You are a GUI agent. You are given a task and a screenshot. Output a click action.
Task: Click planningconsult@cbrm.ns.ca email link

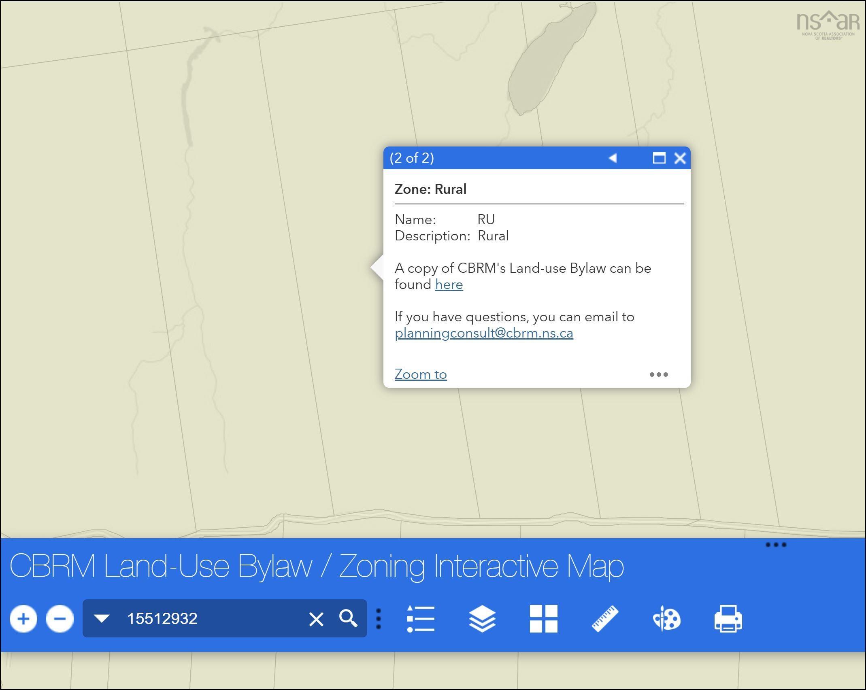(484, 333)
